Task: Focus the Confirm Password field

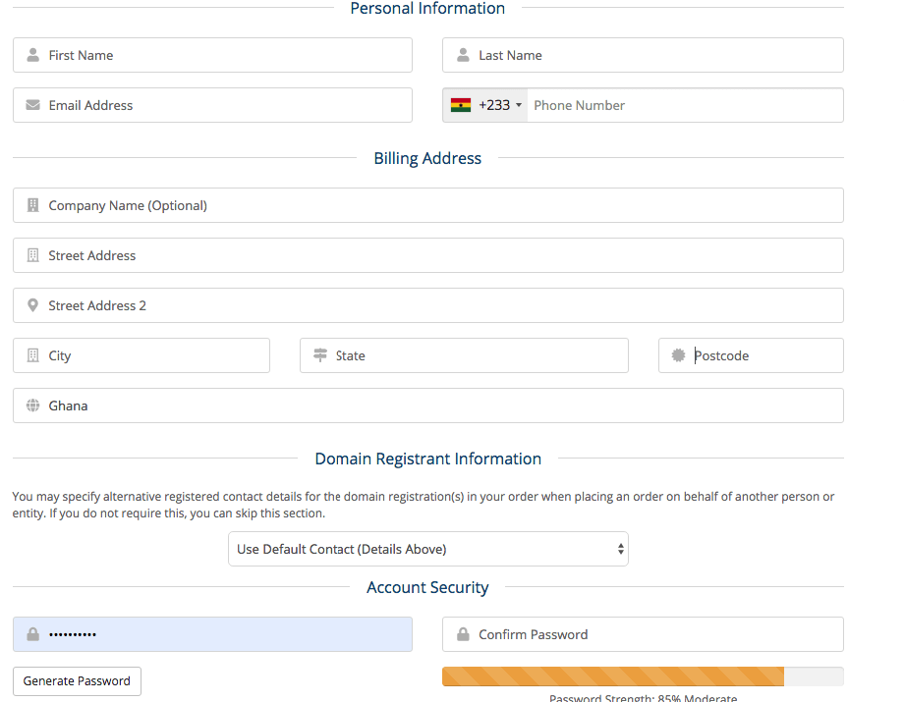Action: (653, 635)
